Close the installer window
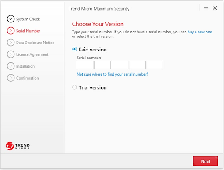The width and height of the screenshot is (224, 170). pyautogui.click(x=215, y=8)
